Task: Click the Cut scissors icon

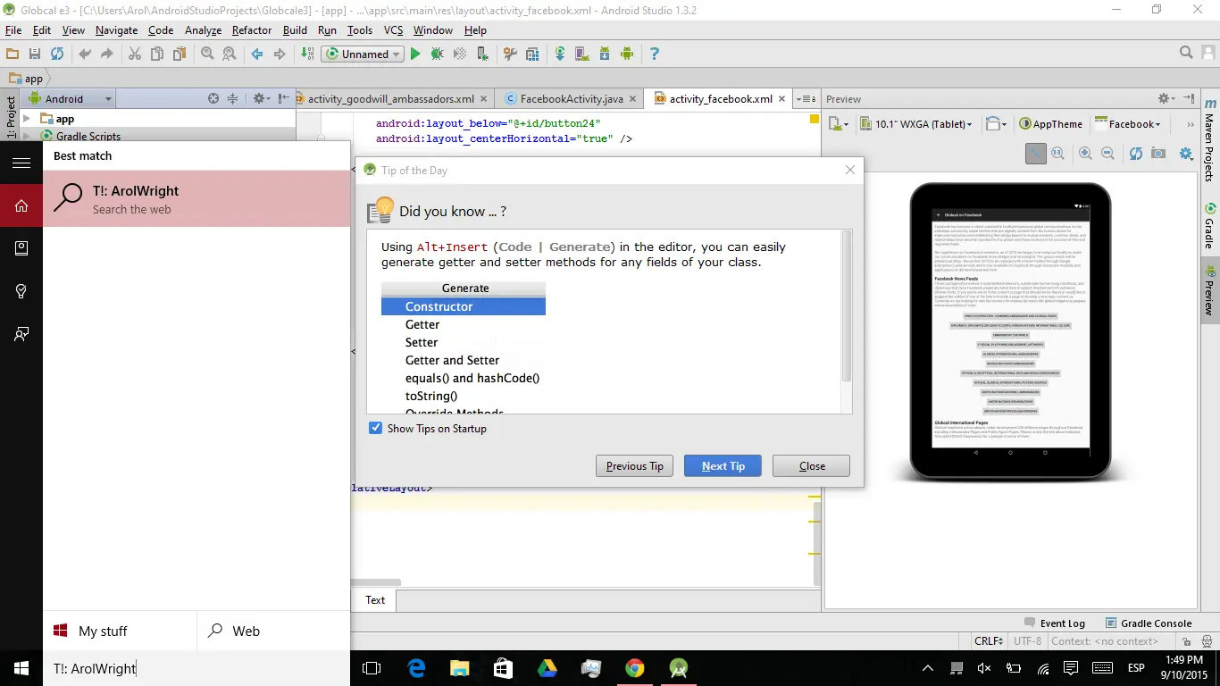Action: (135, 54)
